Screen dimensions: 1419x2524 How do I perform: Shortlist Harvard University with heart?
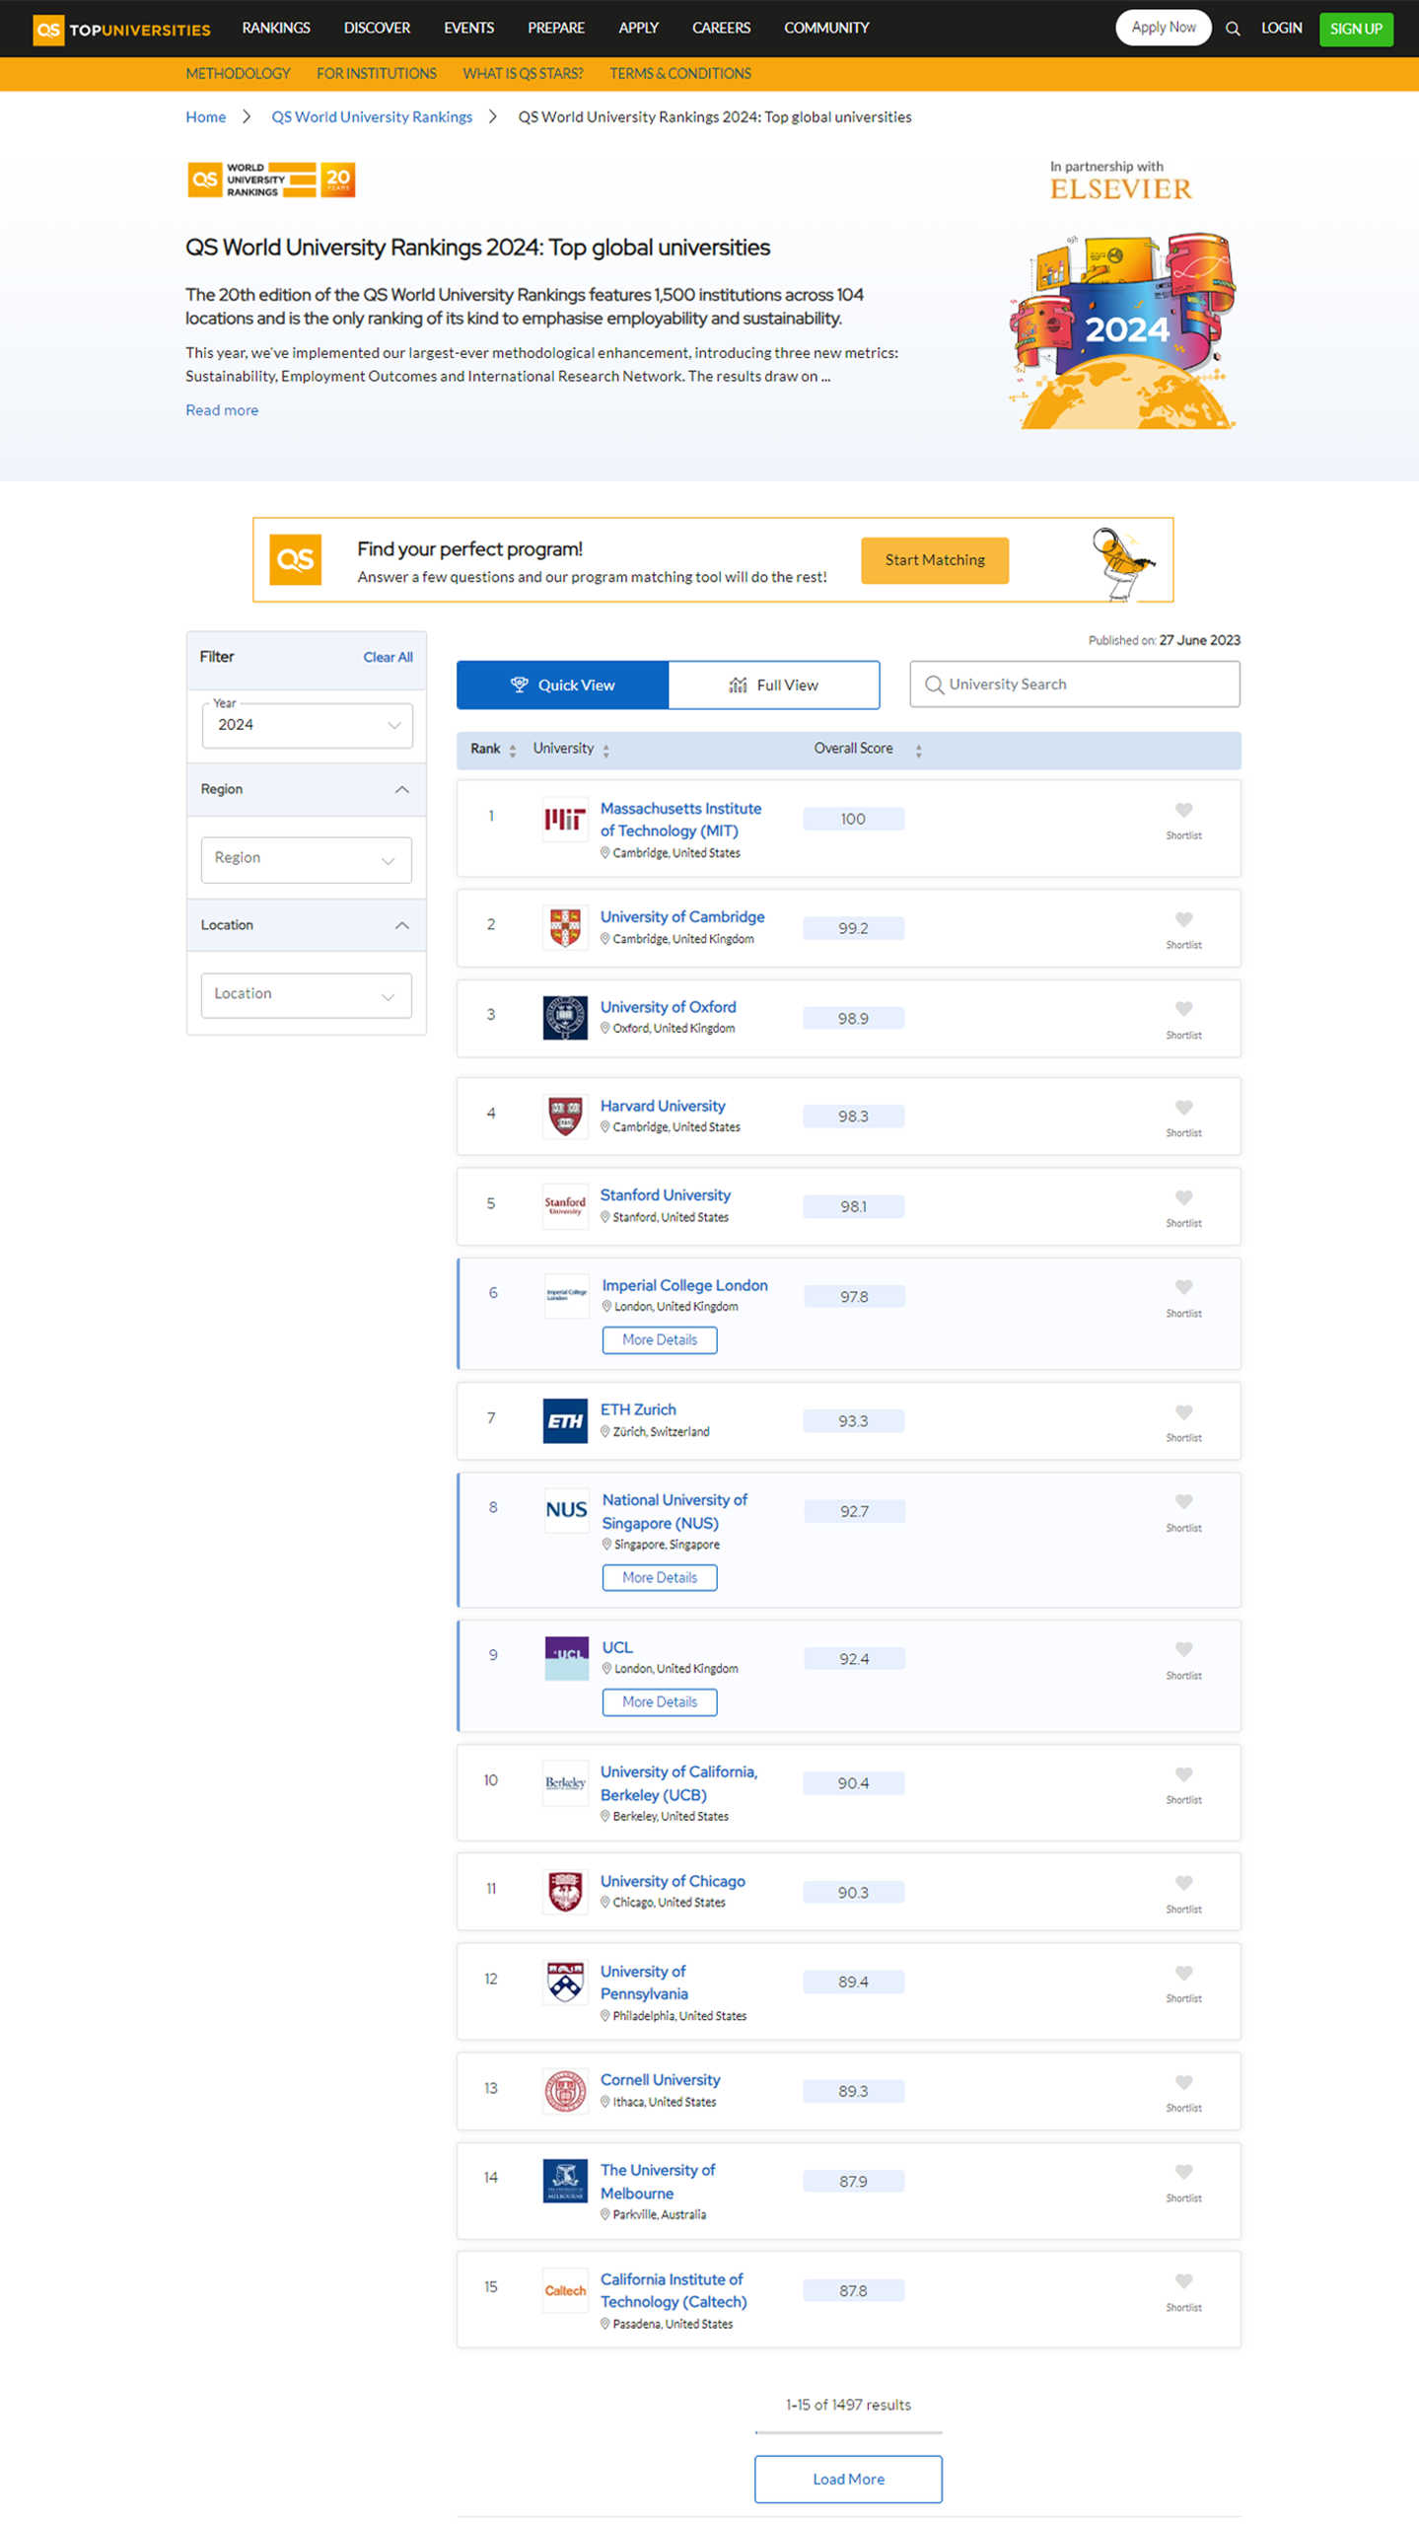[1183, 1108]
